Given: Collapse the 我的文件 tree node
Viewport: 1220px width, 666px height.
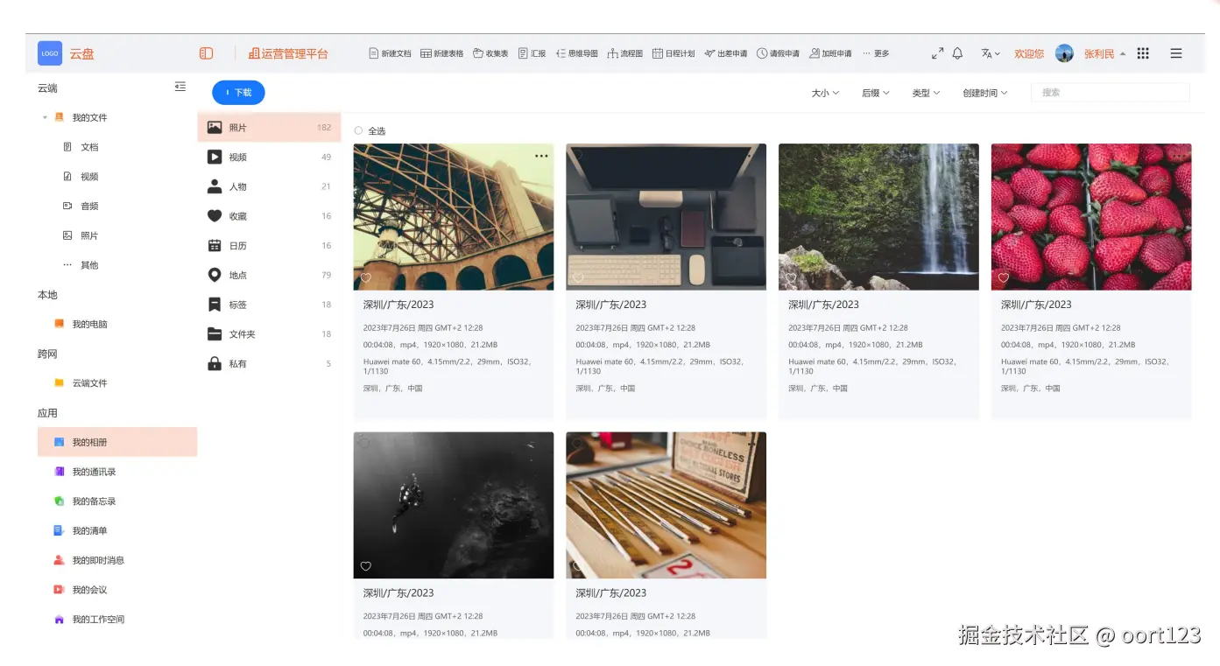Looking at the screenshot, I should [x=45, y=117].
